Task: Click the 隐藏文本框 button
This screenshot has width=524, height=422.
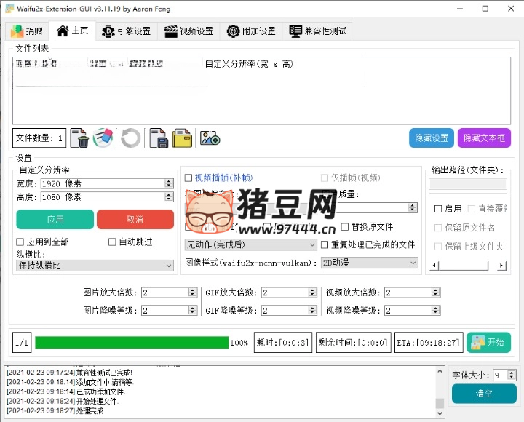Action: click(x=484, y=138)
